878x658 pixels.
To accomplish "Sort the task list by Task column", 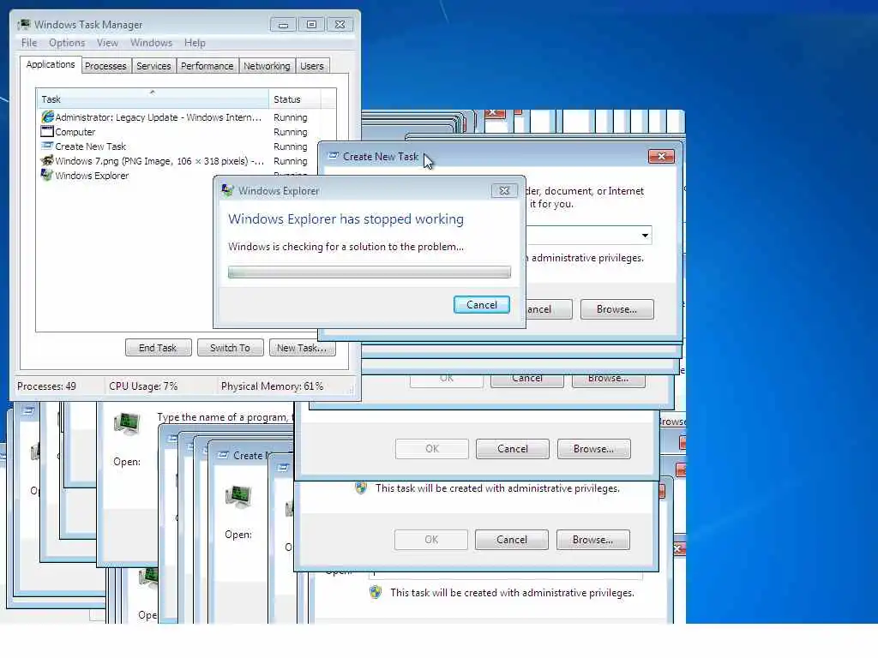I will point(153,99).
